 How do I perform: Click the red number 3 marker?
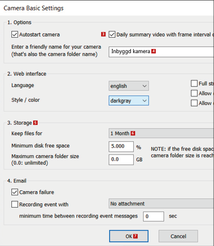coord(103,35)
